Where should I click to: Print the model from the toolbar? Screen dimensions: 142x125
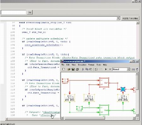(77, 69)
